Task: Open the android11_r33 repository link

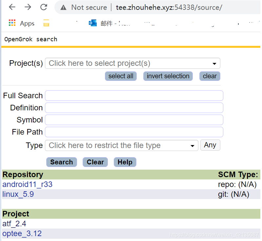Action: tap(28, 184)
